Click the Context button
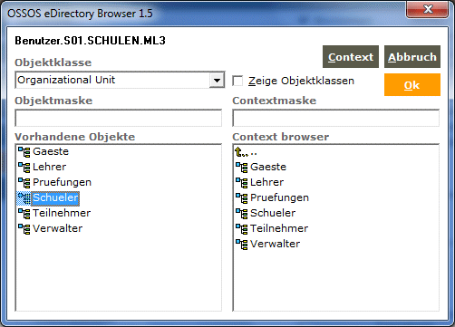The width and height of the screenshot is (455, 327). (351, 57)
